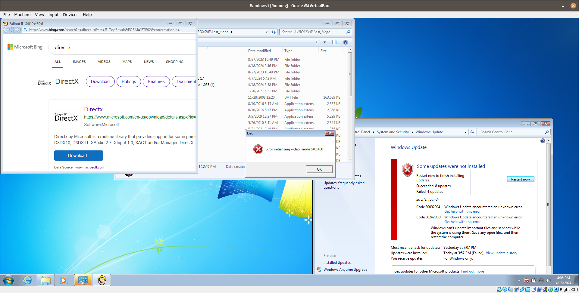Expand Last_Hope breadcrumb arrow in Explorer
The width and height of the screenshot is (579, 293).
pyautogui.click(x=232, y=32)
